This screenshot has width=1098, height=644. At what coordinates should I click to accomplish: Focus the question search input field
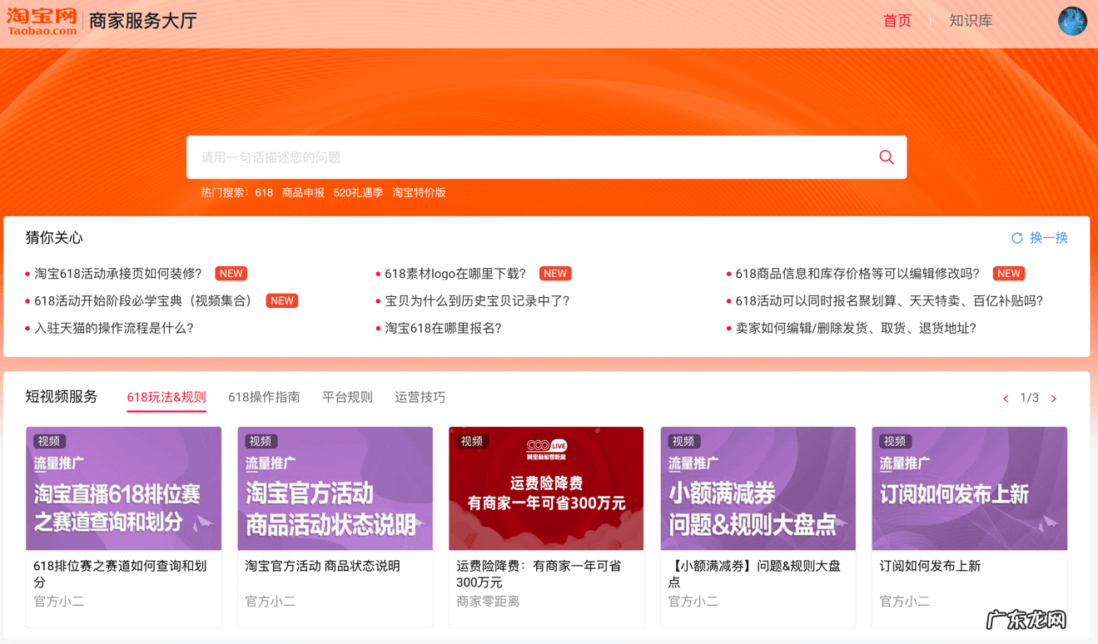point(533,157)
